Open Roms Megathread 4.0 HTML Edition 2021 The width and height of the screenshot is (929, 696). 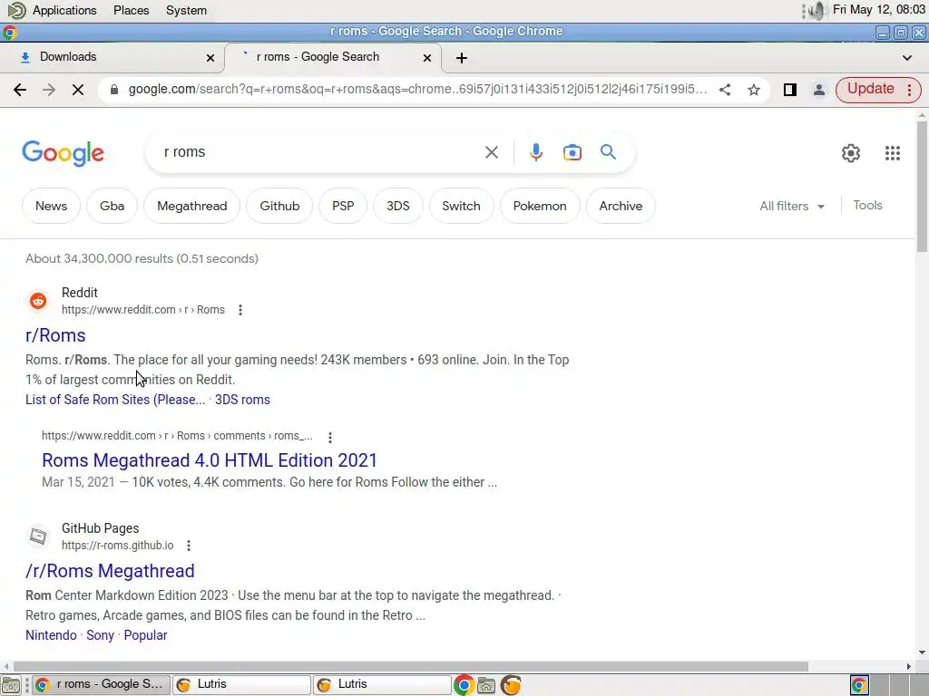point(210,460)
